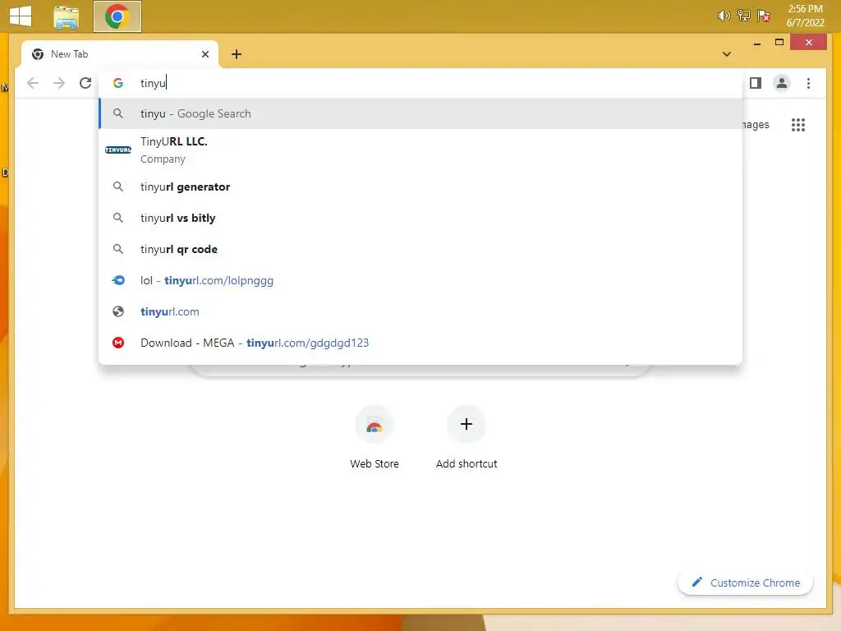Viewport: 841px width, 631px height.
Task: Open the Download - MEGA tinyurl suggestion
Action: 420,343
